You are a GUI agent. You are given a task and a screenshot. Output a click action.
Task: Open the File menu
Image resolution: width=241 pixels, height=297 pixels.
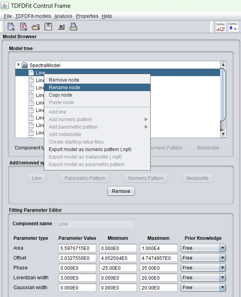tap(8, 16)
